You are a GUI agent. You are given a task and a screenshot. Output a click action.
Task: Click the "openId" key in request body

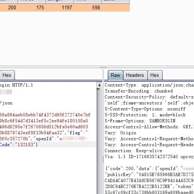pyautogui.click(x=44, y=139)
